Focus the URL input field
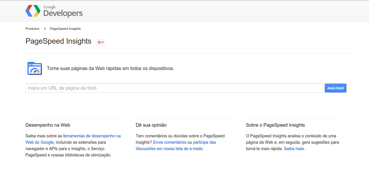The height and width of the screenshot is (190, 369). coord(174,88)
